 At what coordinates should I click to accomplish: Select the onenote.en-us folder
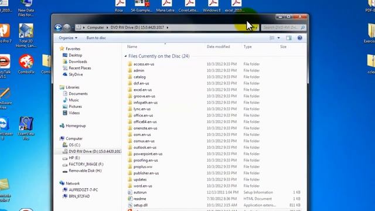145,128
